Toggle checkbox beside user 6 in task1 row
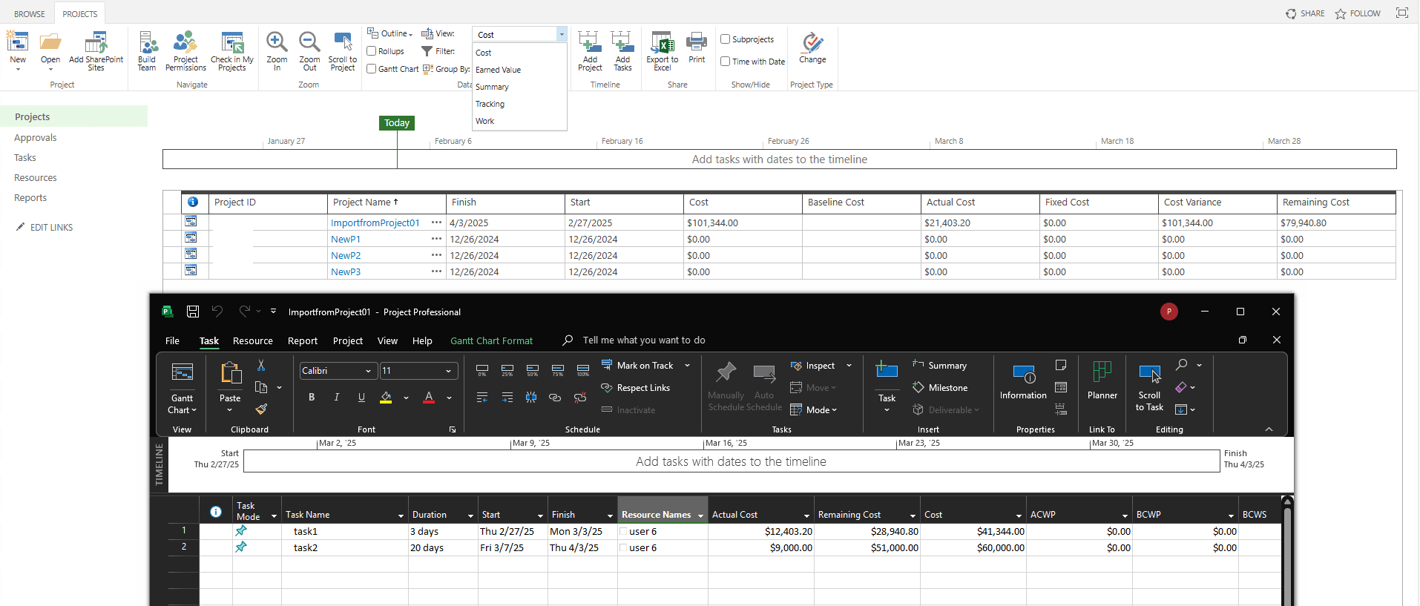The width and height of the screenshot is (1420, 606). click(623, 531)
